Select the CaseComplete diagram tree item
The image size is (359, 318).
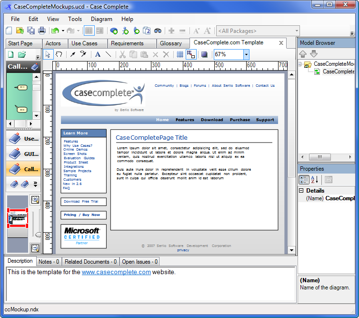(x=335, y=72)
